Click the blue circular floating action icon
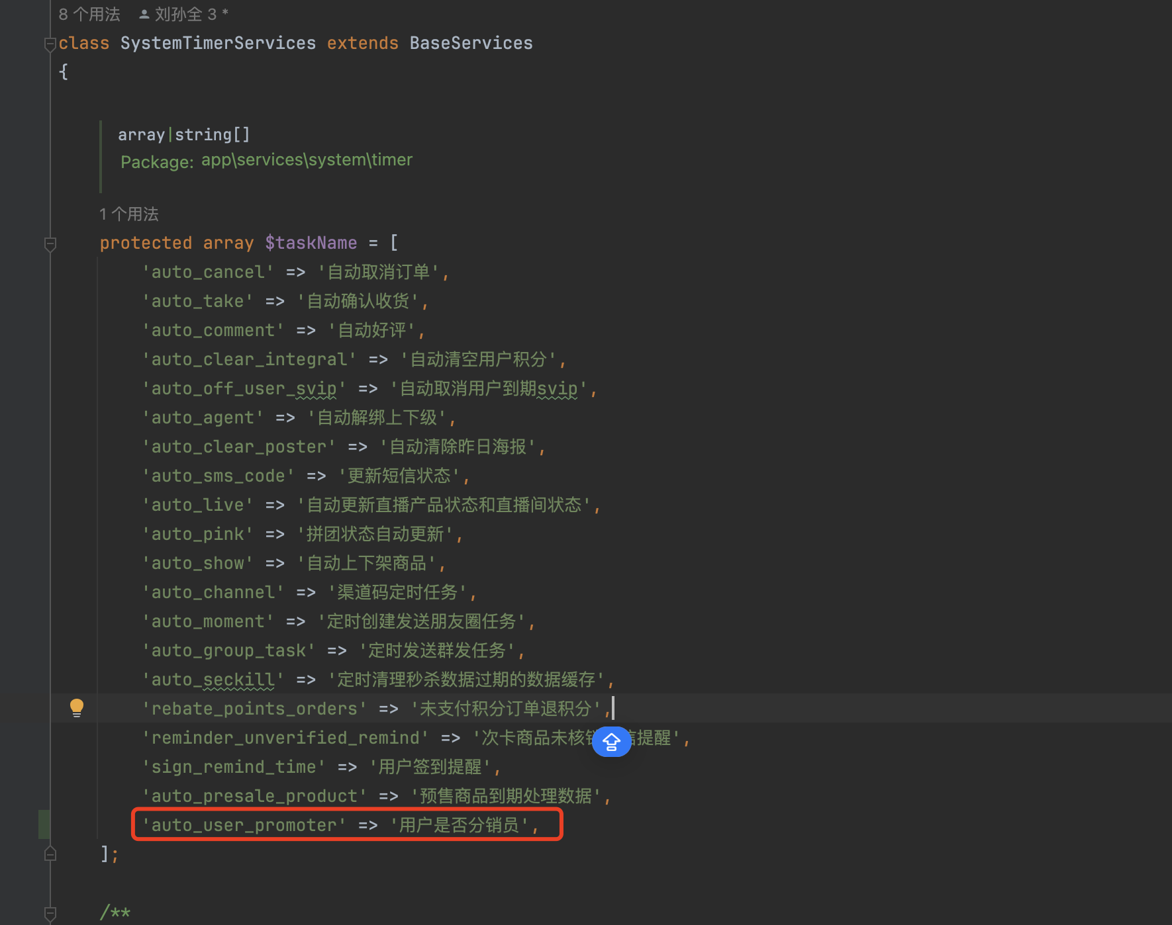 [611, 742]
